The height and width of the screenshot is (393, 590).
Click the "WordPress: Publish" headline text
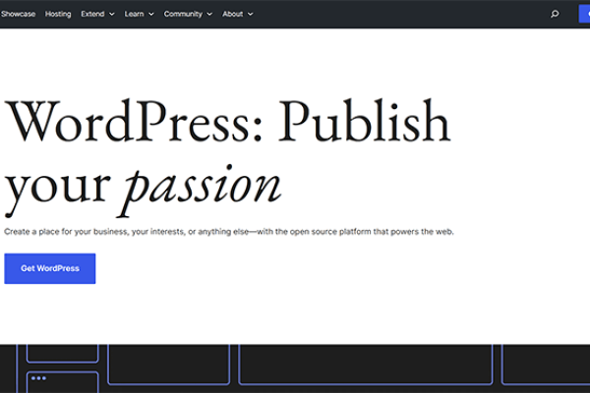[x=228, y=124]
